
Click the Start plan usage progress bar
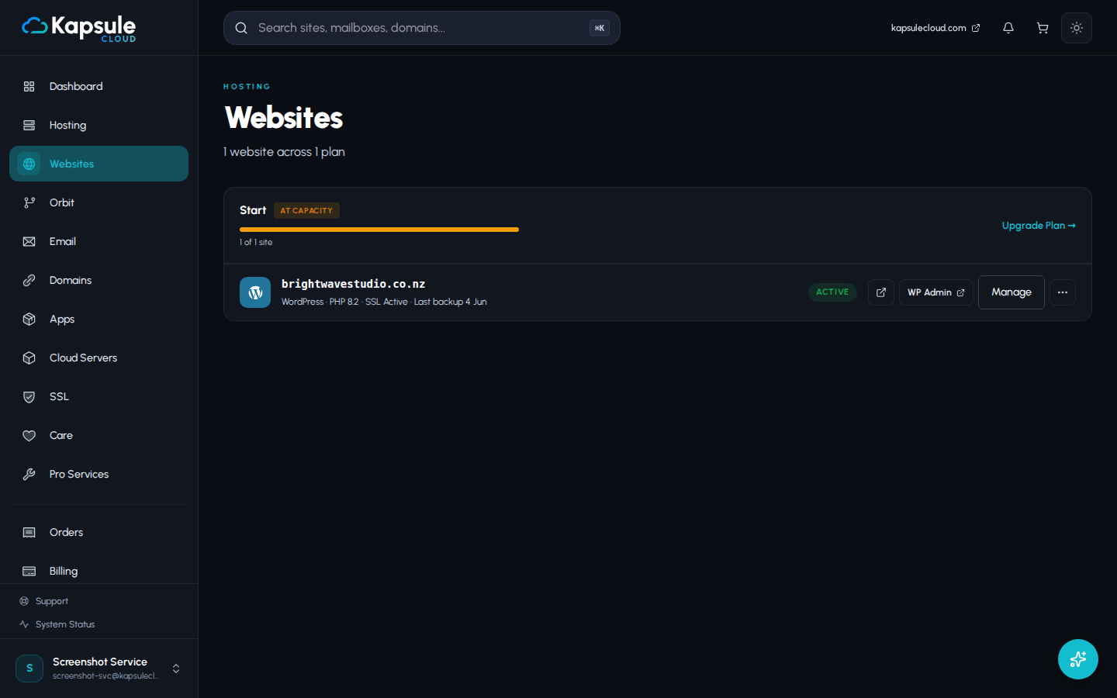(379, 230)
